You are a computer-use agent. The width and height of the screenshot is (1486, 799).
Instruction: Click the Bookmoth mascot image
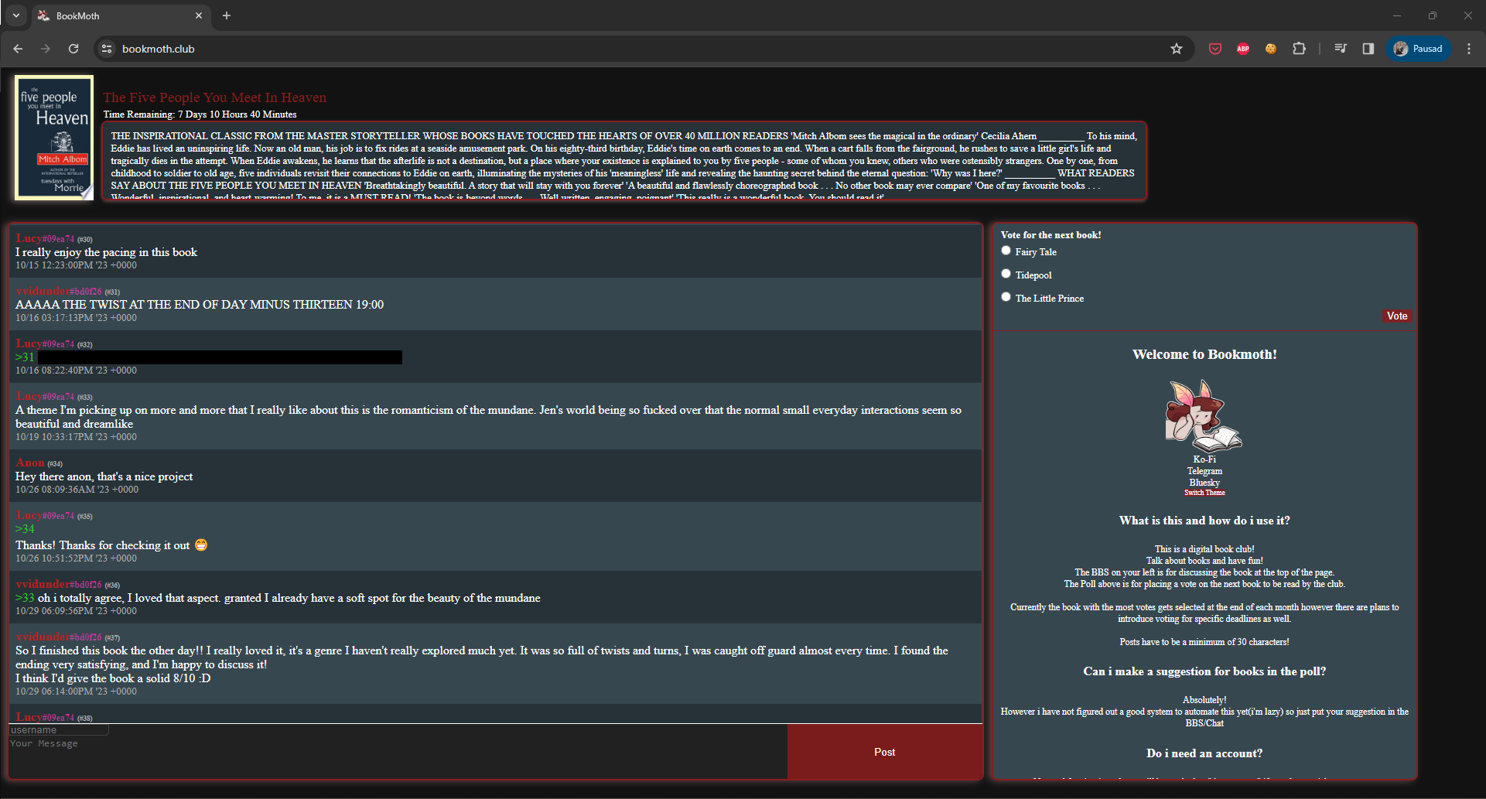1204,415
